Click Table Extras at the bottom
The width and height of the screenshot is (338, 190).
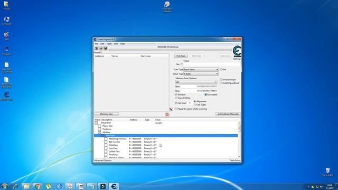pos(234,160)
